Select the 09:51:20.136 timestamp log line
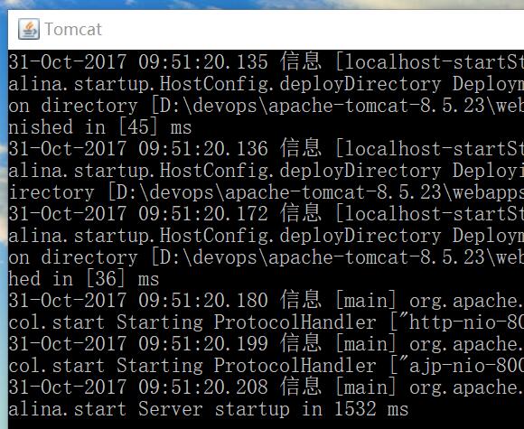 pyautogui.click(x=203, y=149)
